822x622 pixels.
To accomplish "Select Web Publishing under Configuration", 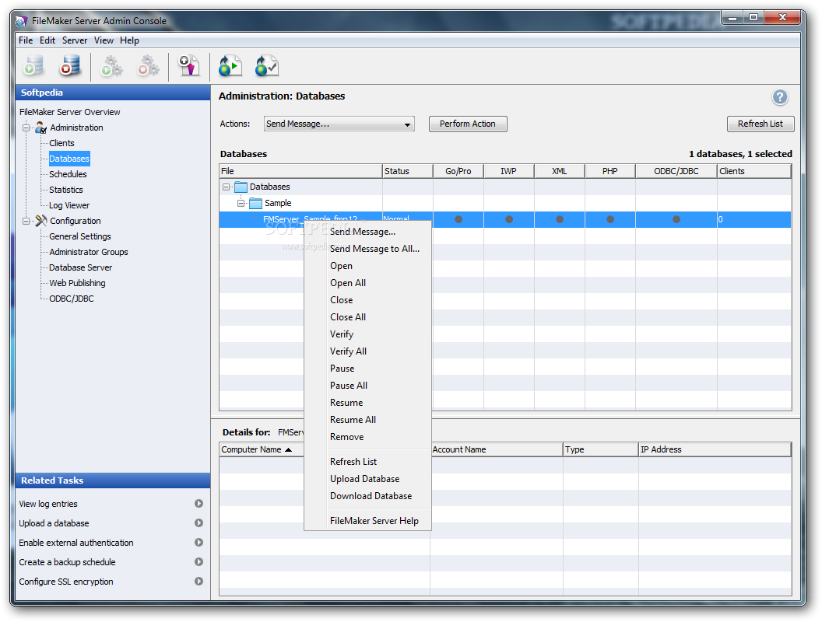I will pyautogui.click(x=77, y=283).
